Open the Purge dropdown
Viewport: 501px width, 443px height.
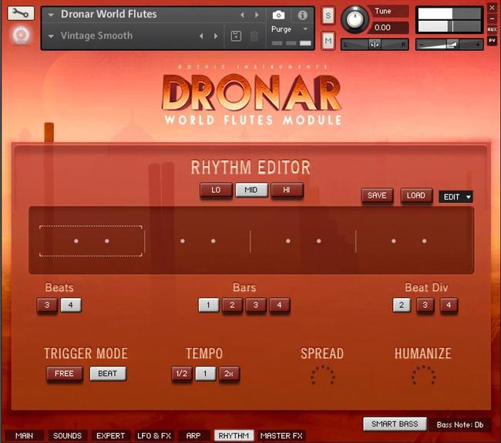(290, 29)
